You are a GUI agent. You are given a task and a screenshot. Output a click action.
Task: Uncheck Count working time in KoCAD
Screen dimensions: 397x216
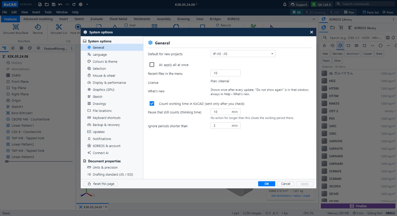pyautogui.click(x=152, y=103)
